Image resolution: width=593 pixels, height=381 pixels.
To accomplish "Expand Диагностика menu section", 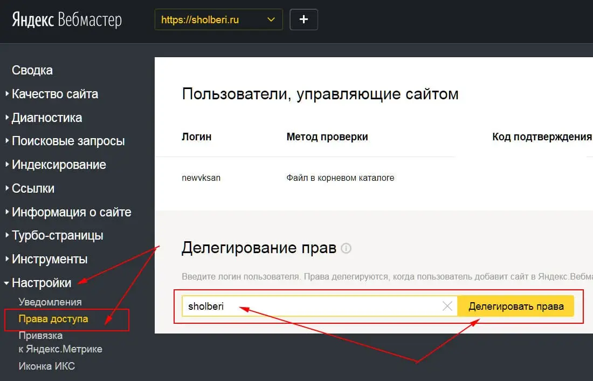I will [x=44, y=118].
